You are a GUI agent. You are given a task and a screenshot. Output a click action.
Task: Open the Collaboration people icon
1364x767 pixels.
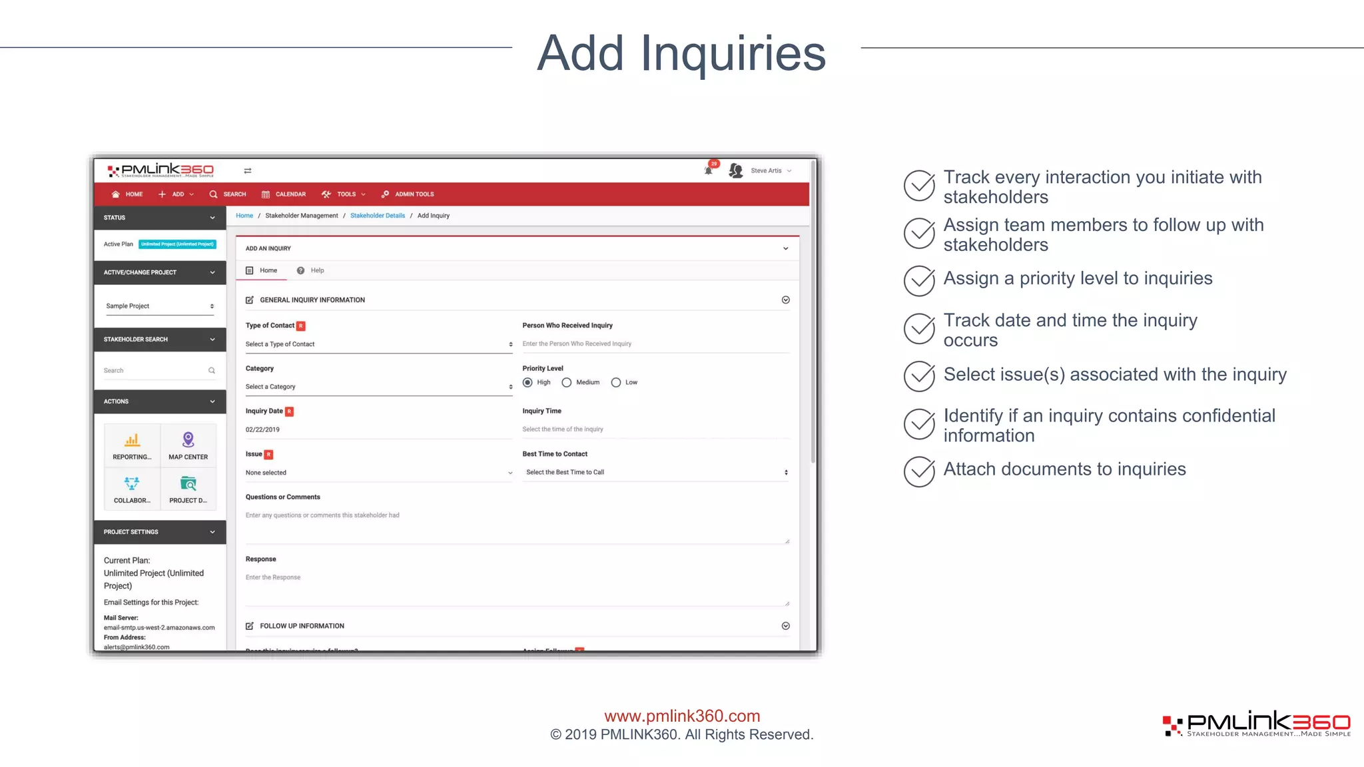(132, 483)
